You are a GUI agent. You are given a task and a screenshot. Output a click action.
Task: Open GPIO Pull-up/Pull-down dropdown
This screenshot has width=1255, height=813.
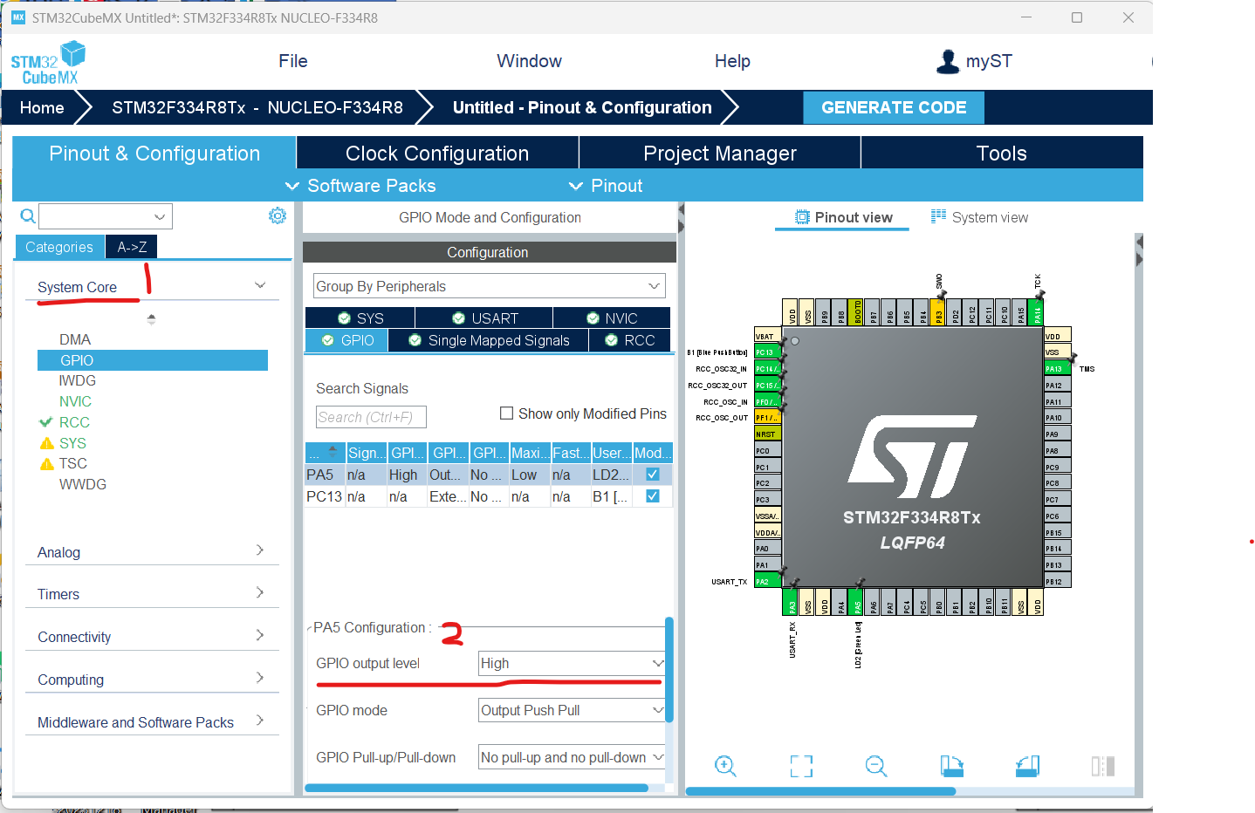pos(572,757)
